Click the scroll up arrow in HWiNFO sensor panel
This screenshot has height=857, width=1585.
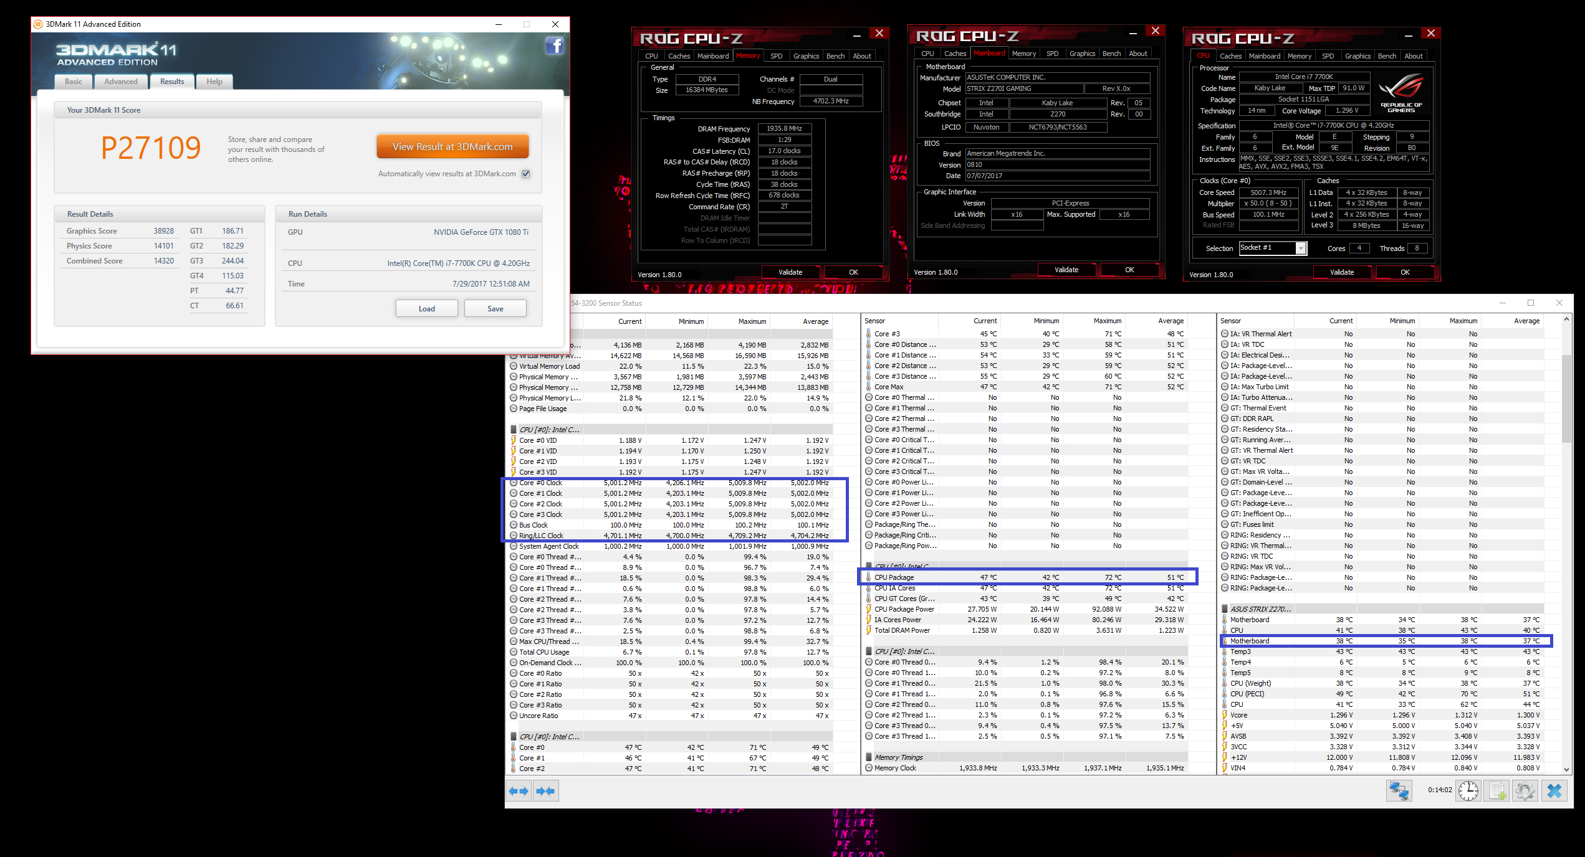1566,320
